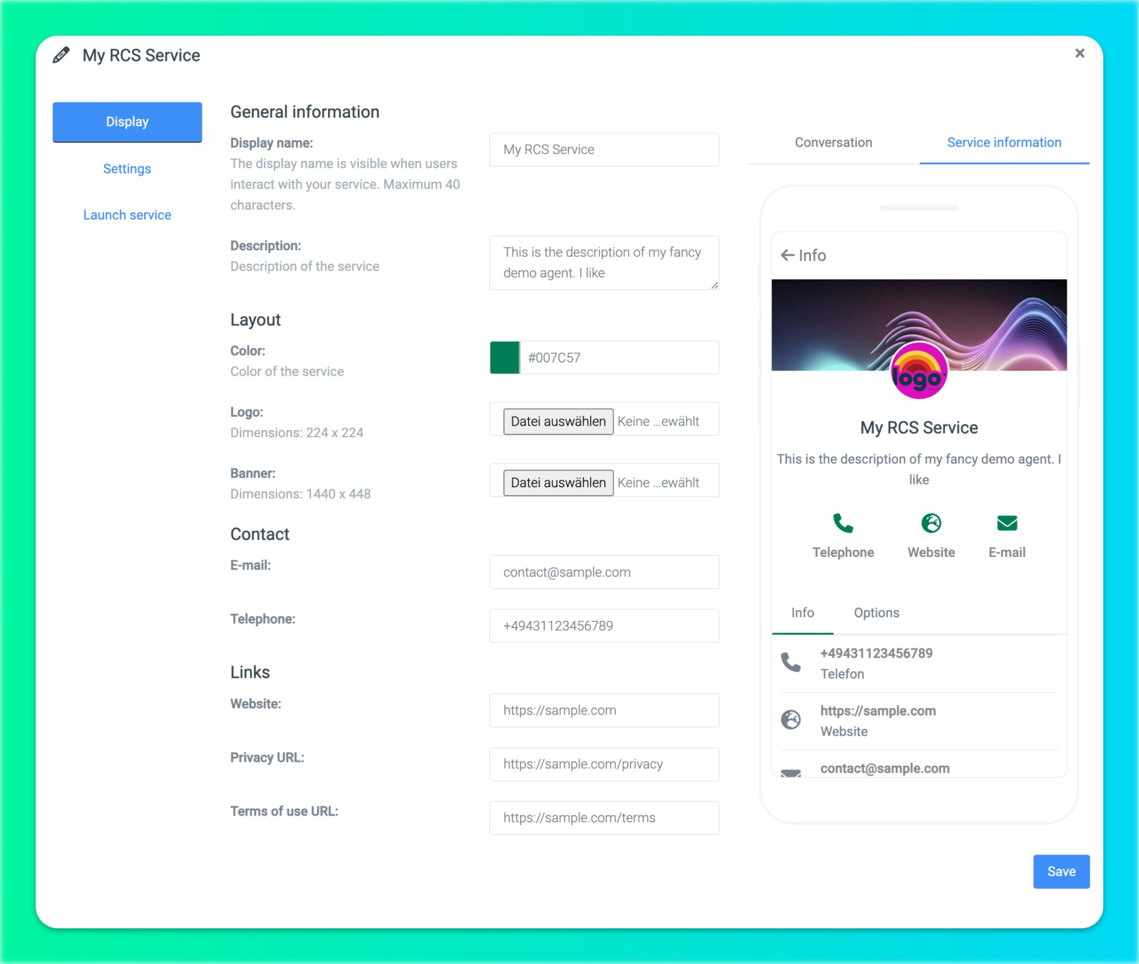Choose a Banner file with Datei auswählen

click(558, 483)
